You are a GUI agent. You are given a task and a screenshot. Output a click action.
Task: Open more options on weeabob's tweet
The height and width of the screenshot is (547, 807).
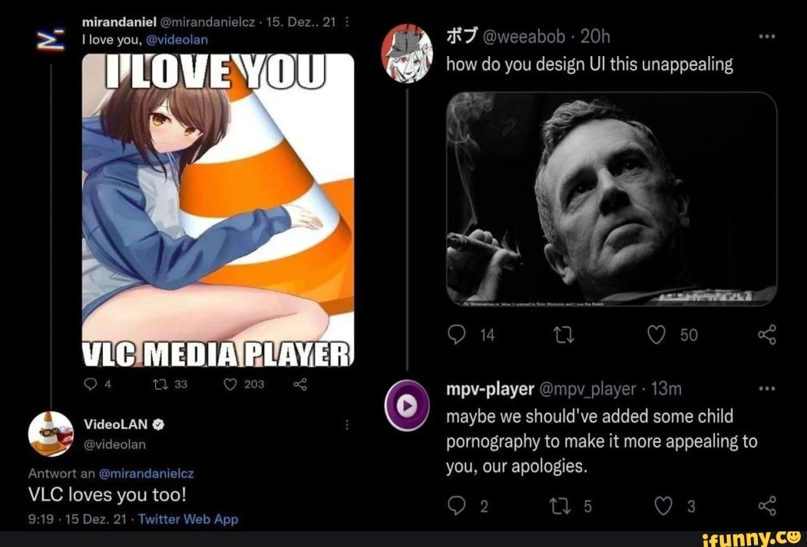tap(766, 34)
